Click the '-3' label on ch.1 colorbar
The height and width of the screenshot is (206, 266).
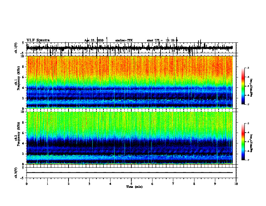coord(248,68)
